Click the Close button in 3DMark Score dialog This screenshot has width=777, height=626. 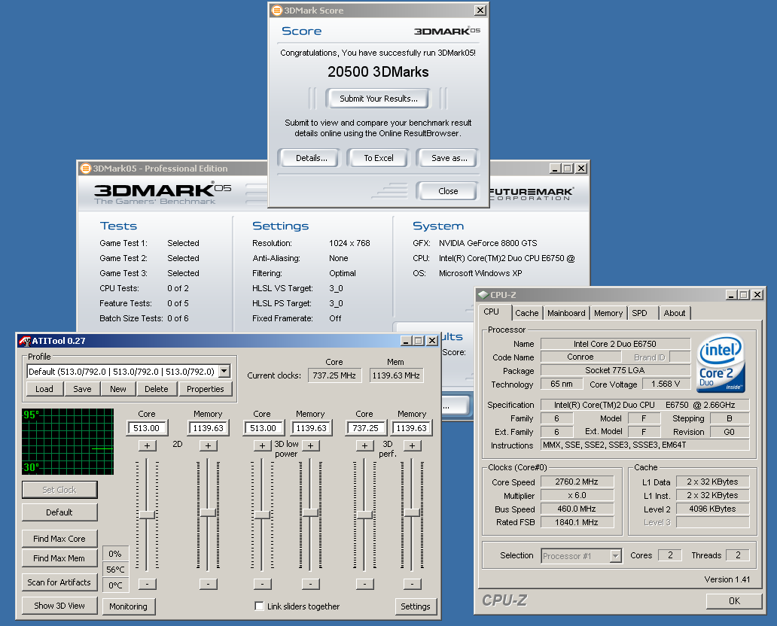[x=448, y=191]
